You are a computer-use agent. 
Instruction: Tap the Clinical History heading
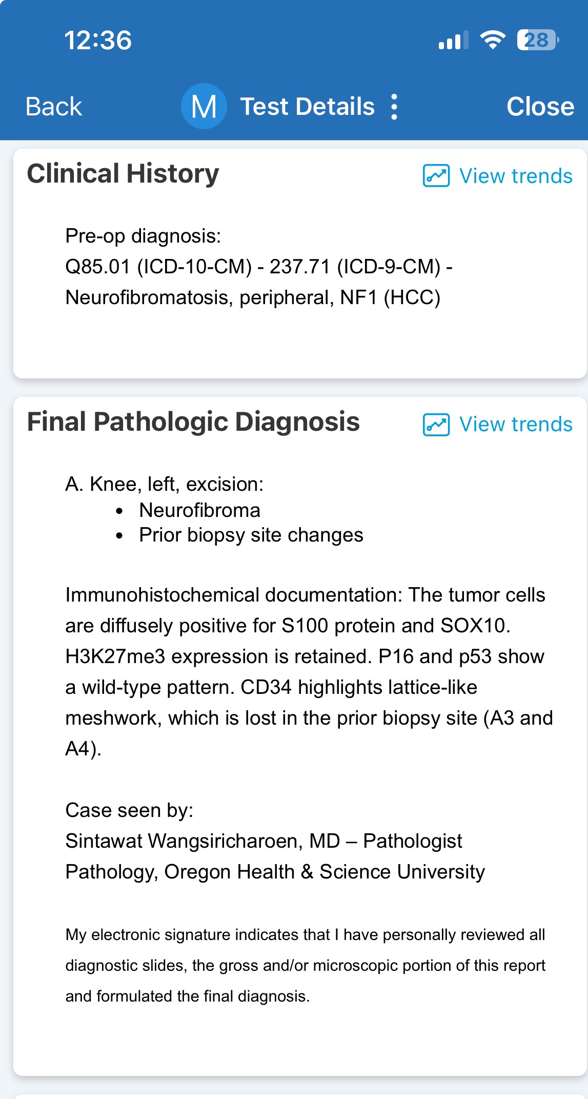123,173
